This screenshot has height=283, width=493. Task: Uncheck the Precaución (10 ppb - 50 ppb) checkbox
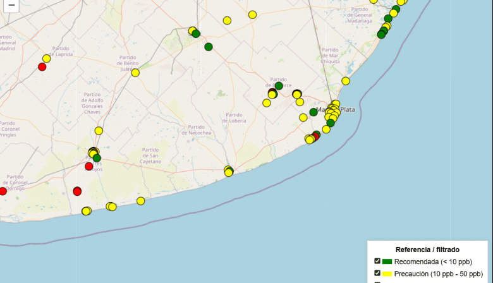click(377, 273)
